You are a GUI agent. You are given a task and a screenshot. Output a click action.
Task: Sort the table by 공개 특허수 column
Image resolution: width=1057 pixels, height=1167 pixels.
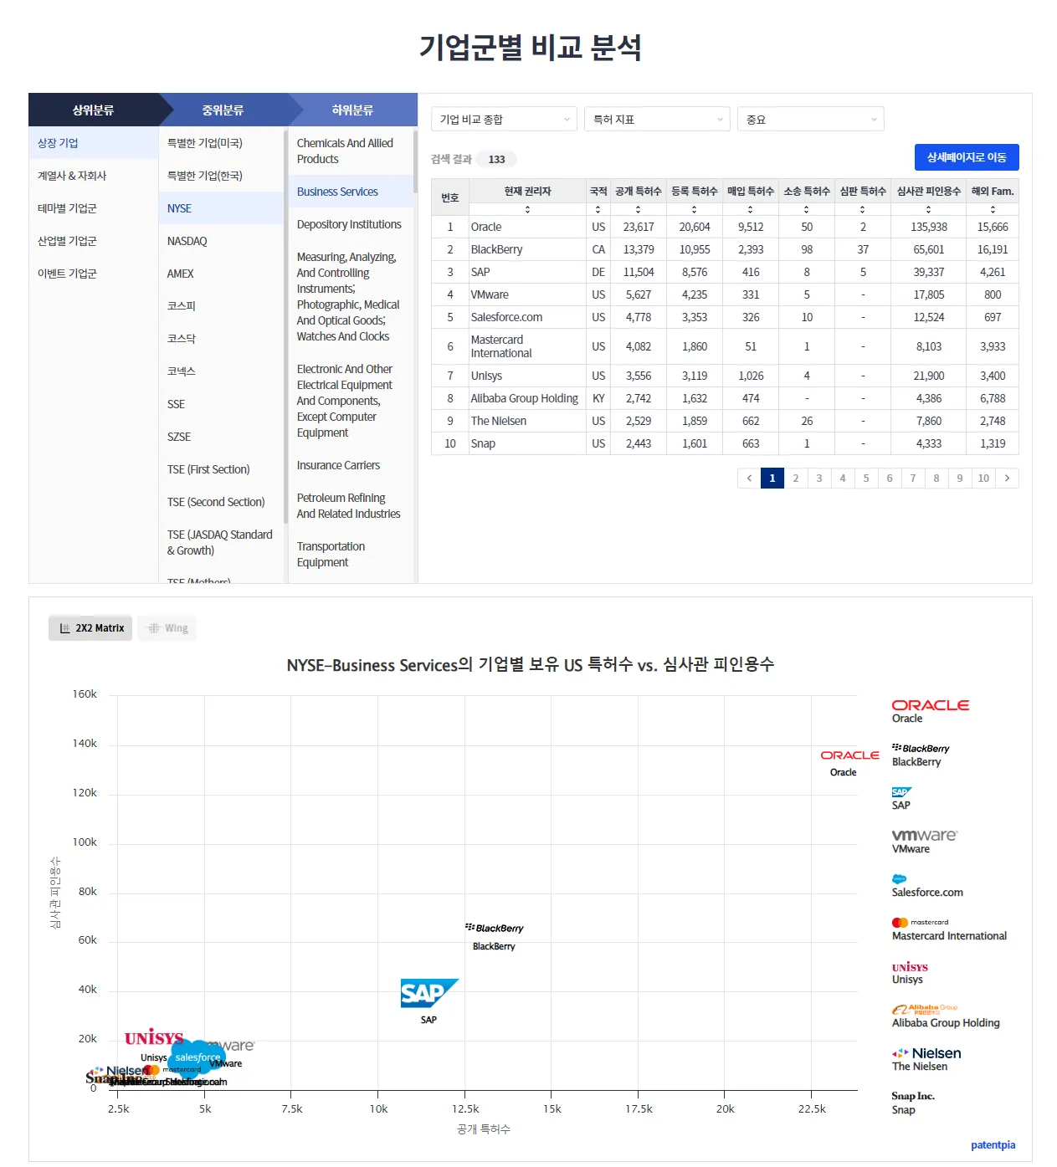[639, 210]
